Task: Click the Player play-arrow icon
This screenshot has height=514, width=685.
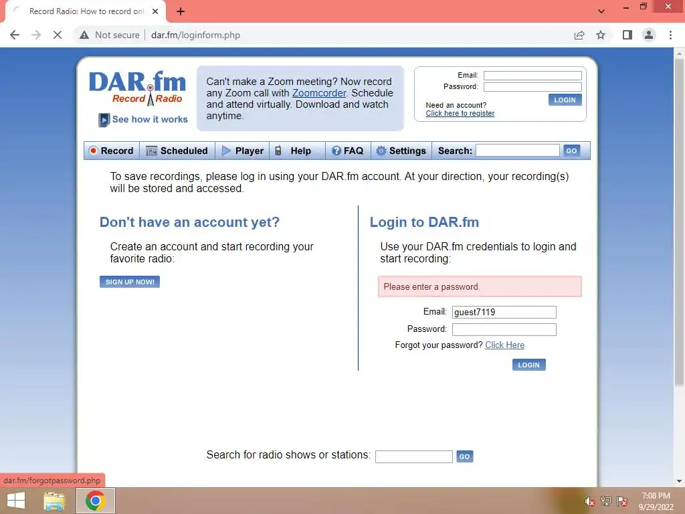Action: click(x=226, y=151)
